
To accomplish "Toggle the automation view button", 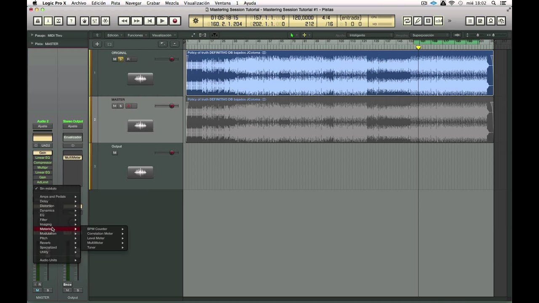I will coord(193,35).
